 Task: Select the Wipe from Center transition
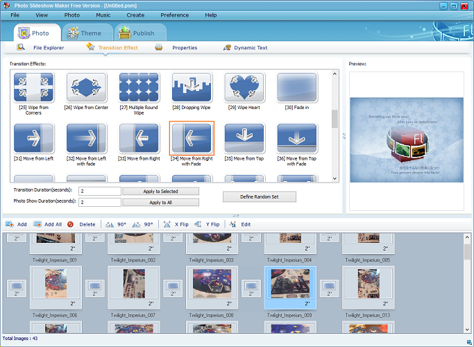tap(86, 89)
